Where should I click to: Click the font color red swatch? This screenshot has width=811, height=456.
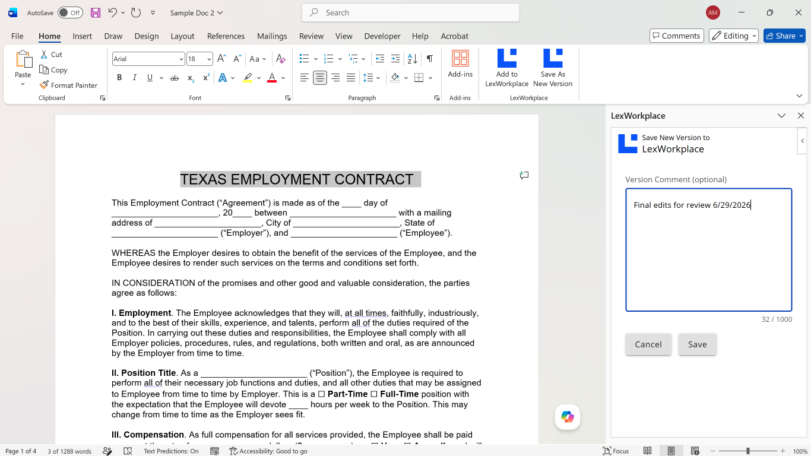coord(272,78)
